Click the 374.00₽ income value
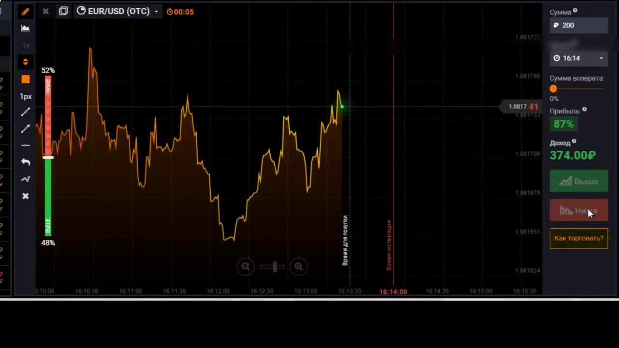 (x=573, y=155)
